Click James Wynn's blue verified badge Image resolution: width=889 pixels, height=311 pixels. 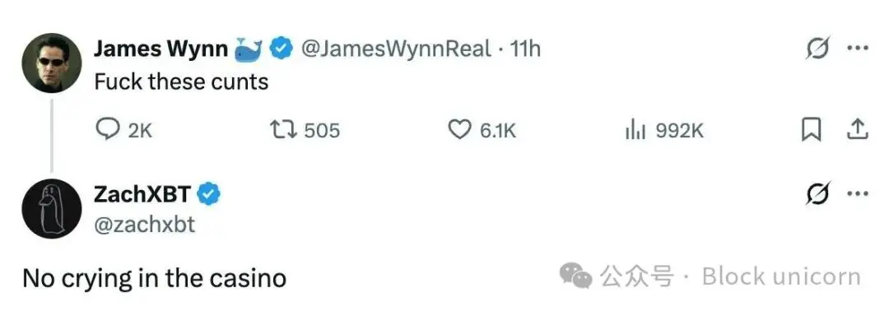point(280,50)
